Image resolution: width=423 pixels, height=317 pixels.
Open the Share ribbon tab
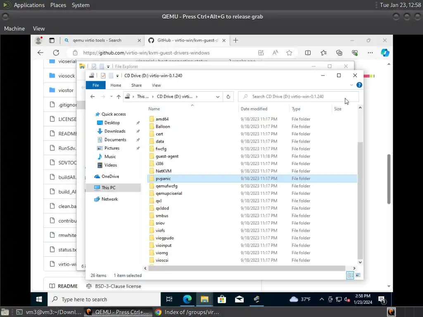pos(136,85)
